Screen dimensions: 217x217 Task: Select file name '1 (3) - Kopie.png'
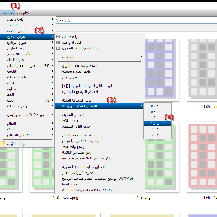pos(65,198)
